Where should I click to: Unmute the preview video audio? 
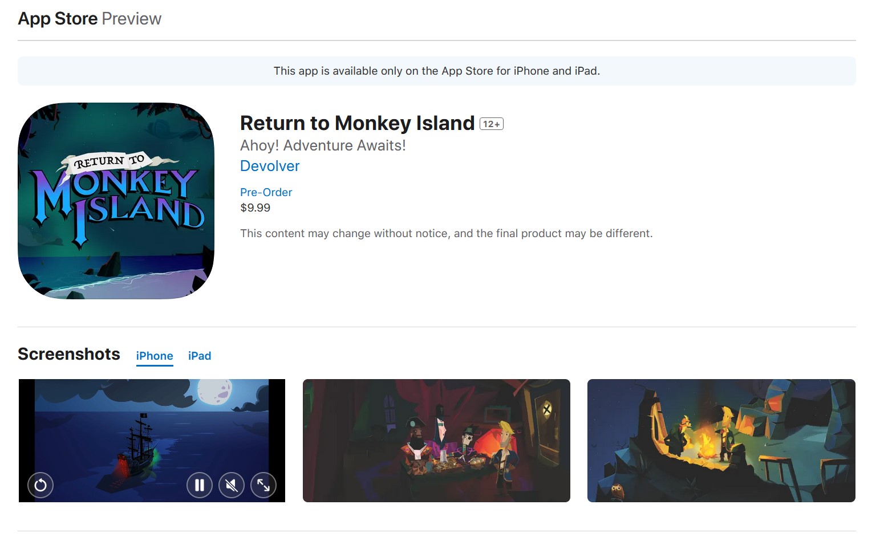point(232,485)
